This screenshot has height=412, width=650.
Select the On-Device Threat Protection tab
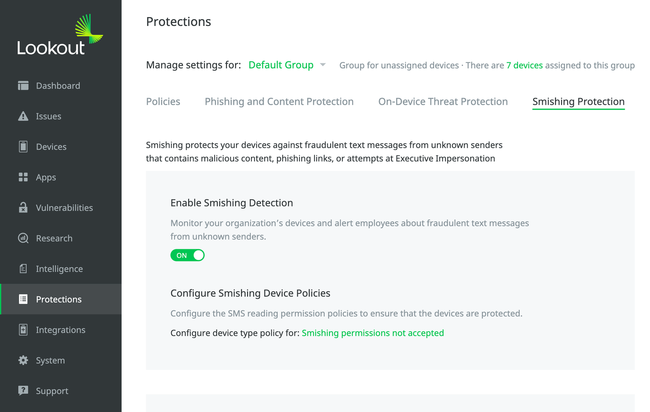tap(442, 101)
